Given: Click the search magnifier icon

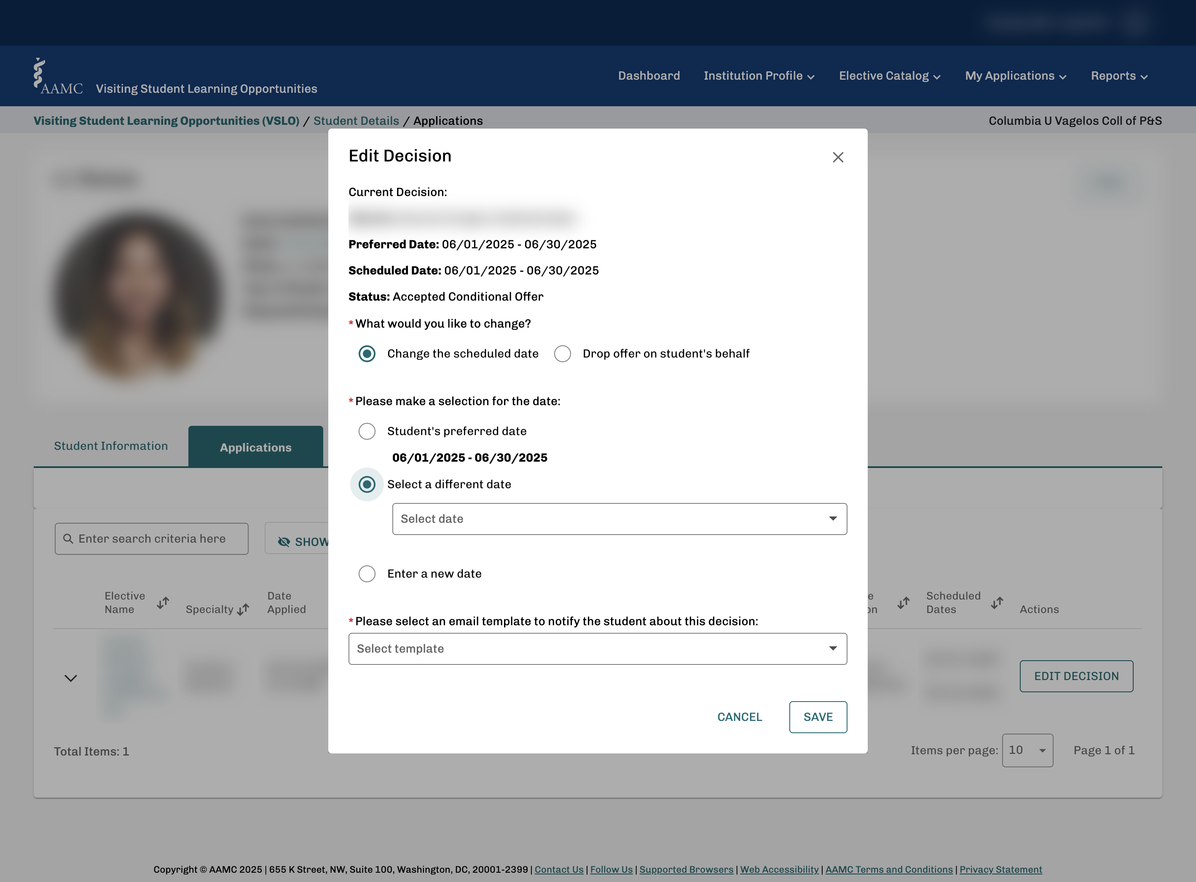Looking at the screenshot, I should [x=68, y=539].
